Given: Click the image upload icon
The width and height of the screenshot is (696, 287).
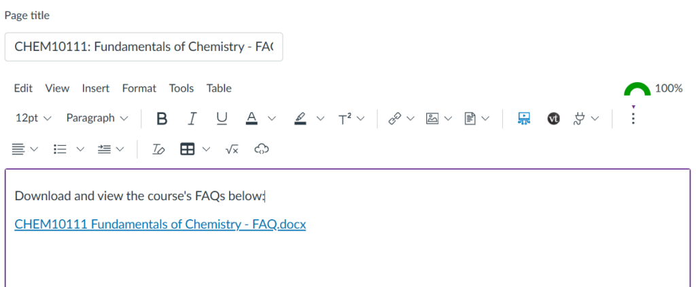Looking at the screenshot, I should [432, 119].
